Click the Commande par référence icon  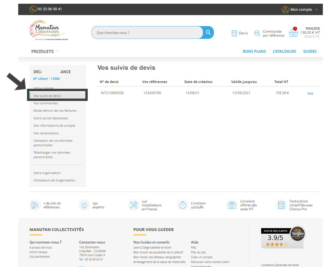click(257, 33)
